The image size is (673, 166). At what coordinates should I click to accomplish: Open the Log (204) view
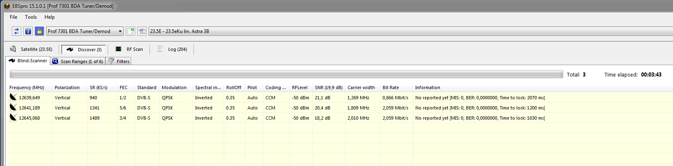[x=172, y=49]
